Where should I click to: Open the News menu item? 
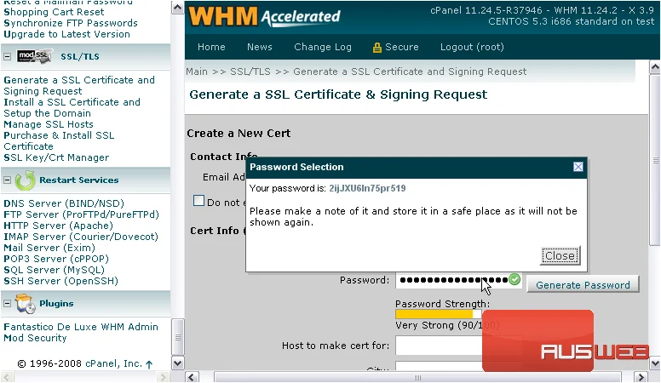(259, 47)
